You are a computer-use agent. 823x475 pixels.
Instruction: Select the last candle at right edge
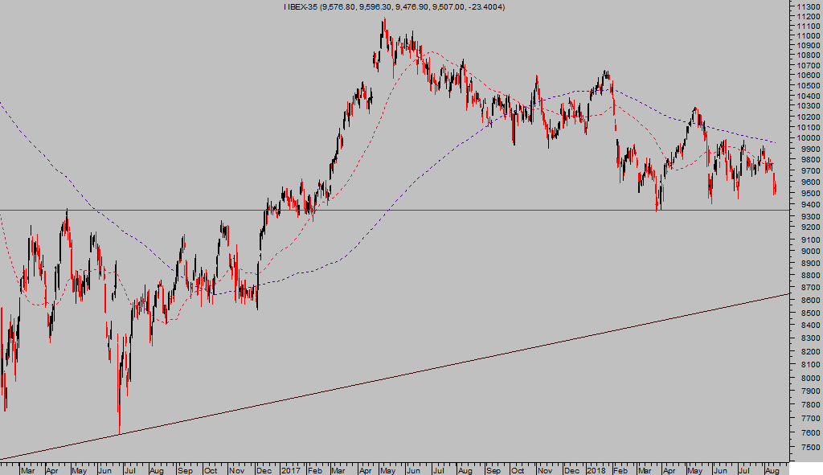[x=775, y=185]
